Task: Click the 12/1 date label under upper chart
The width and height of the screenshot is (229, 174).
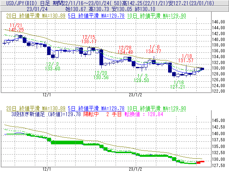Action: [x=47, y=95]
